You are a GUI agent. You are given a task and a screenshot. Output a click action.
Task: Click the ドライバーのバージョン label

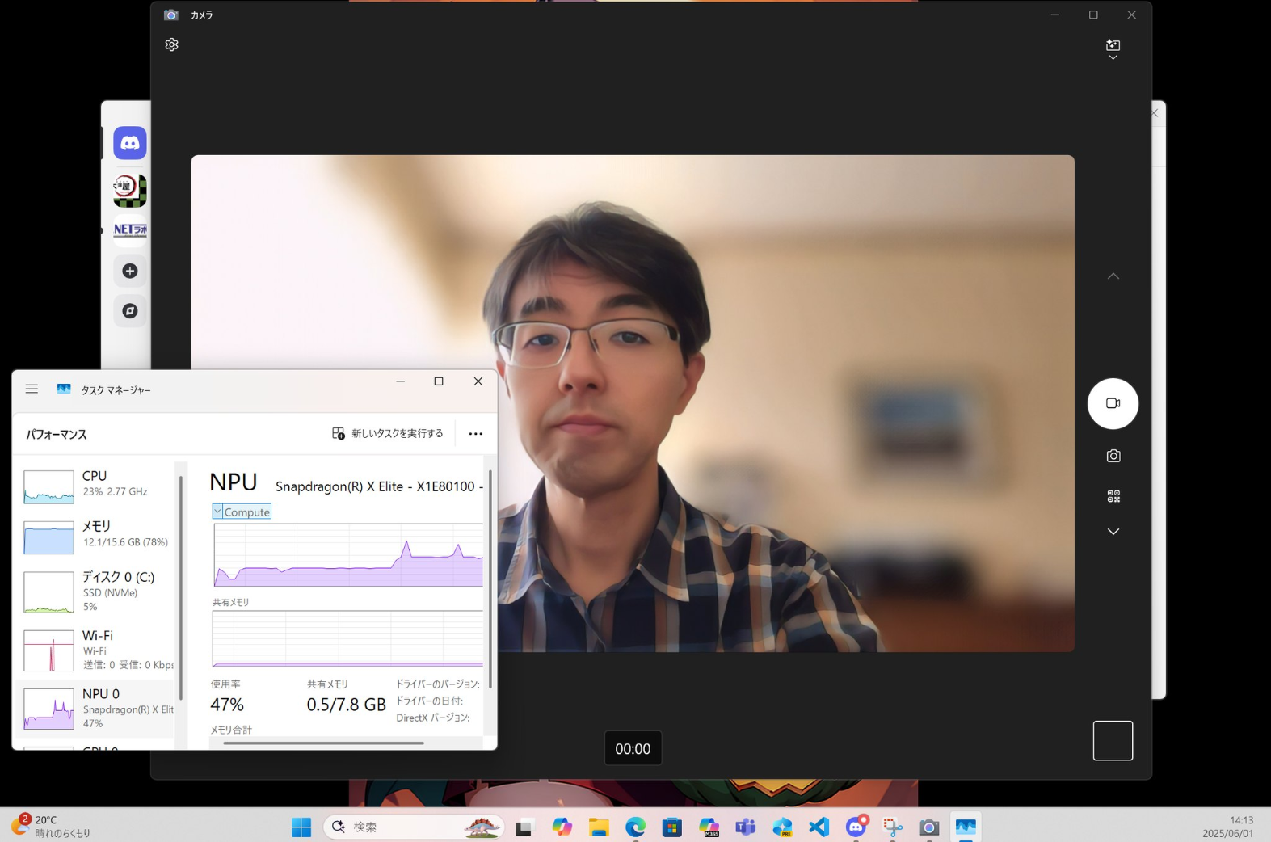pyautogui.click(x=437, y=684)
